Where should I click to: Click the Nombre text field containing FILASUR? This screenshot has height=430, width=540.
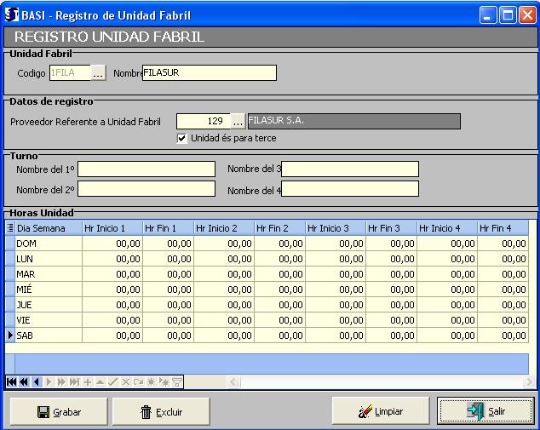[x=210, y=73]
